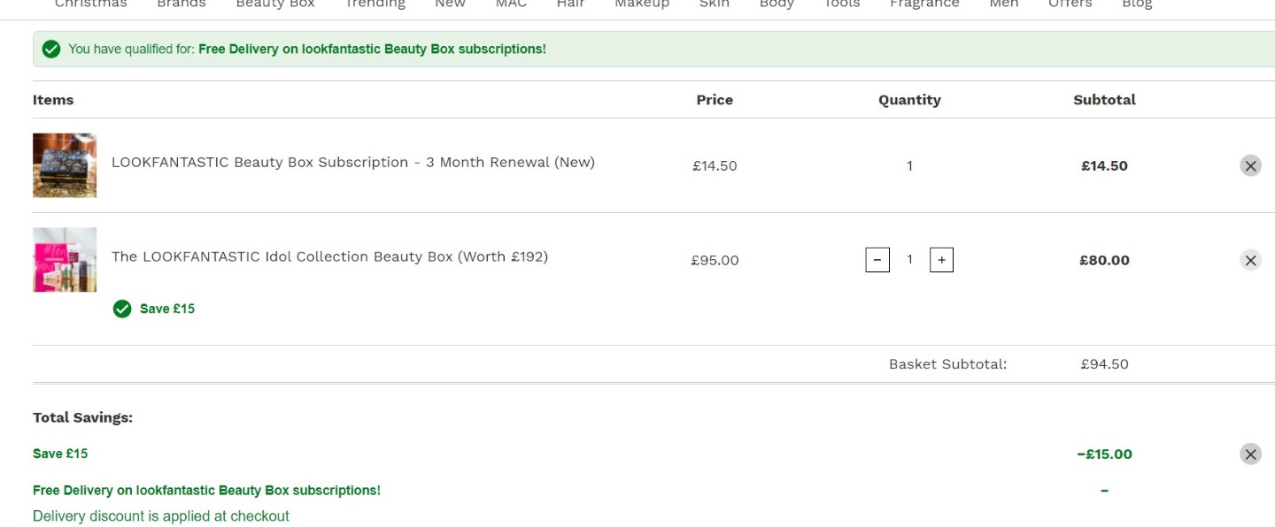Screen dimensions: 1275x527
Task: Open the Christmas navigation menu
Action: pos(91,4)
